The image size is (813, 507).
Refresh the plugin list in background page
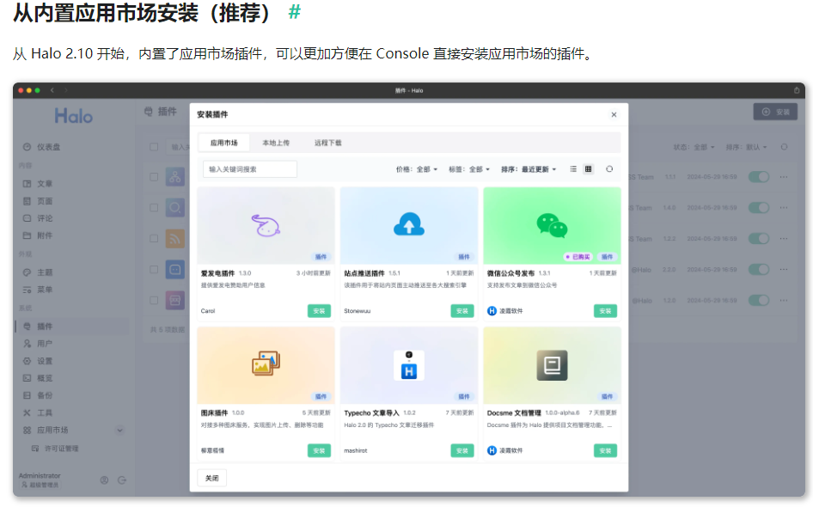784,147
